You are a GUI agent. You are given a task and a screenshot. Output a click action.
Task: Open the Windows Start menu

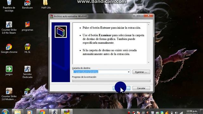(5, 112)
